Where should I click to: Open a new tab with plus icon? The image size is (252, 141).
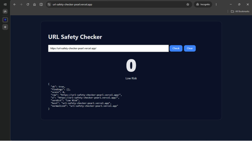tap(5, 27)
